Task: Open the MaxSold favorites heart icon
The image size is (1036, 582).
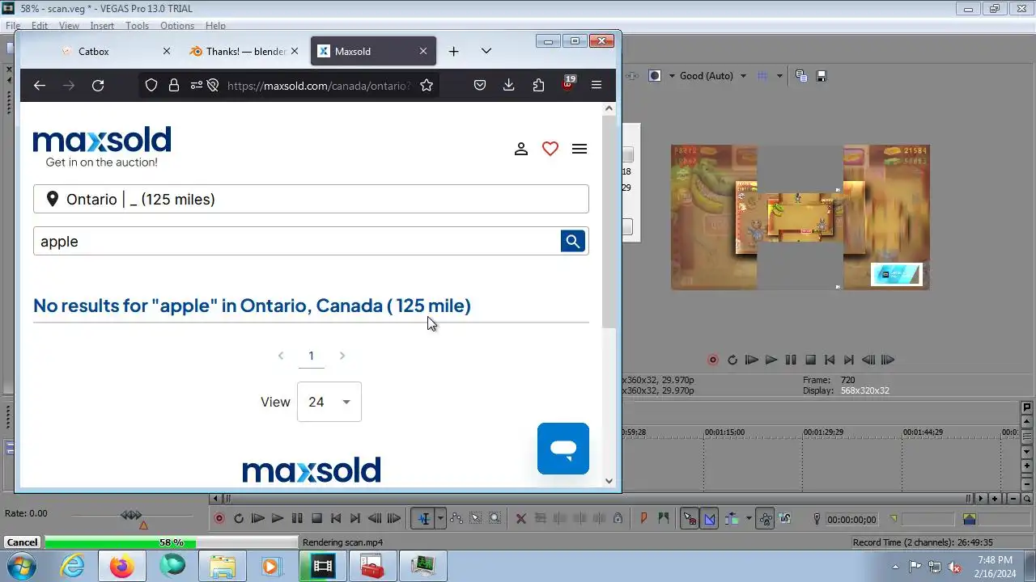Action: (550, 149)
